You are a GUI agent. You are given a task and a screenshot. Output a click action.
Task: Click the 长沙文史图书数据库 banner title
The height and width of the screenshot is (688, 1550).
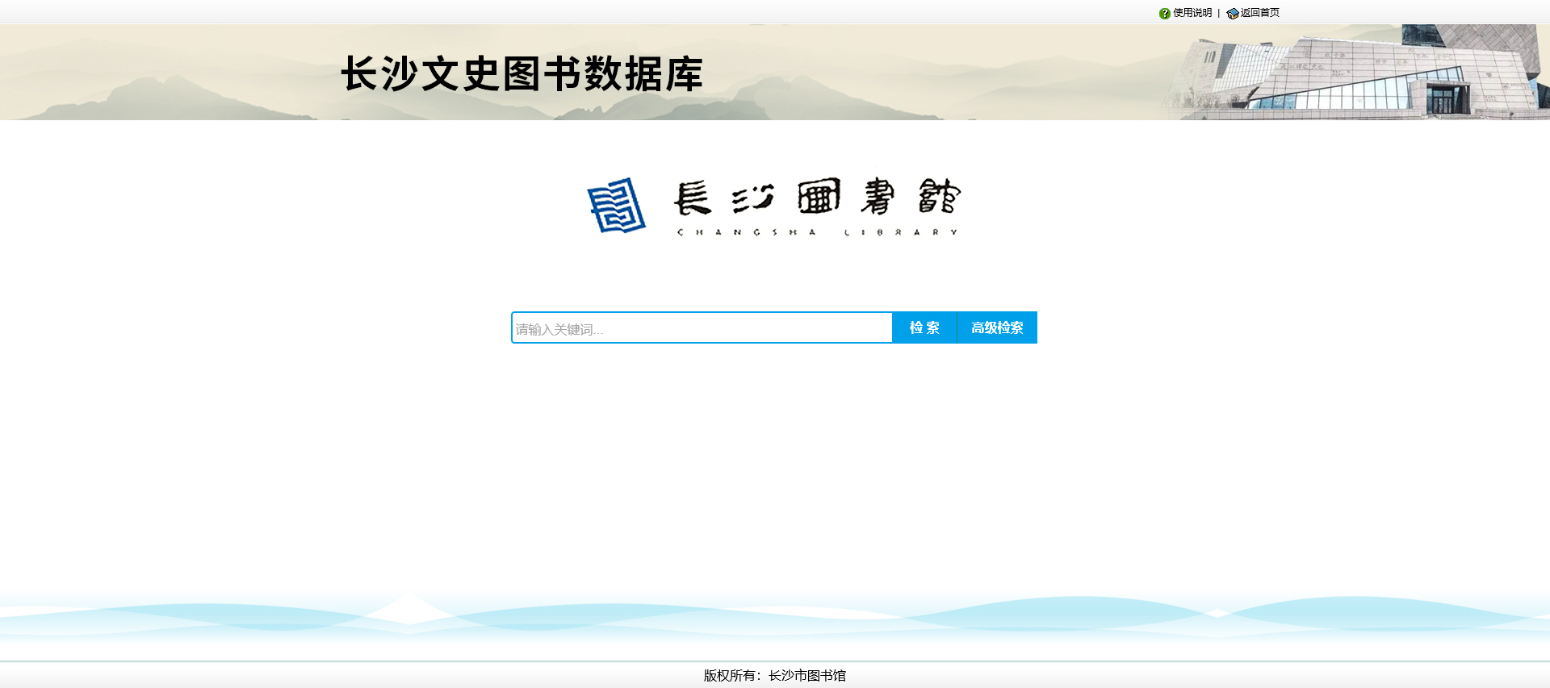coord(522,74)
